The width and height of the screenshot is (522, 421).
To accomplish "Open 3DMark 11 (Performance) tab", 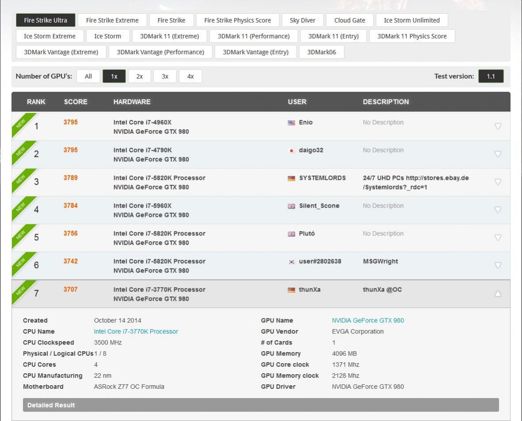I will tap(254, 36).
